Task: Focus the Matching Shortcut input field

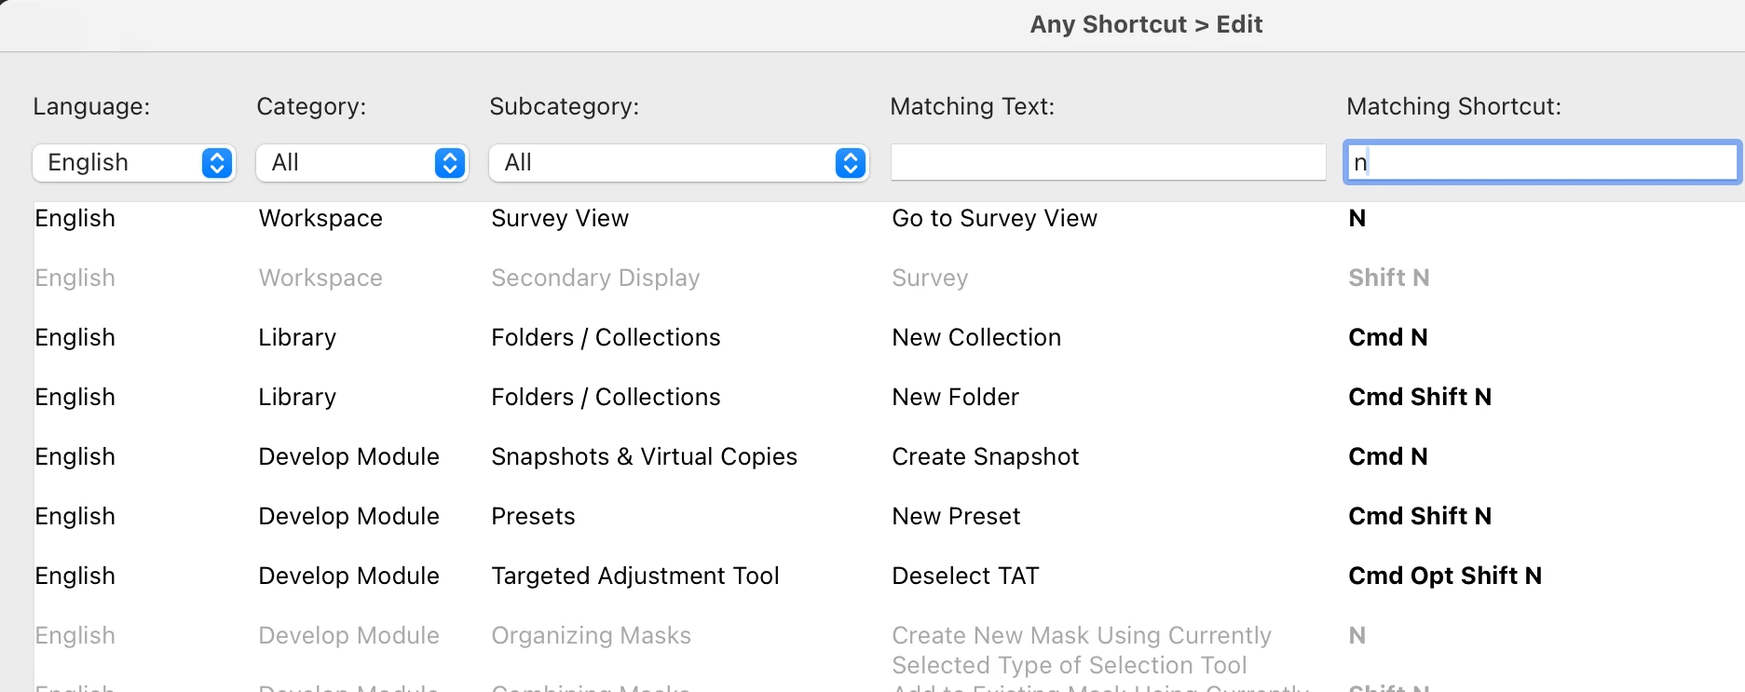Action: click(1542, 163)
